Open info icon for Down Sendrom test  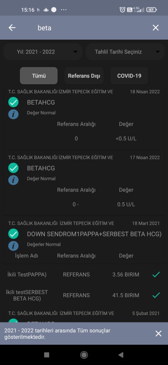(13, 246)
